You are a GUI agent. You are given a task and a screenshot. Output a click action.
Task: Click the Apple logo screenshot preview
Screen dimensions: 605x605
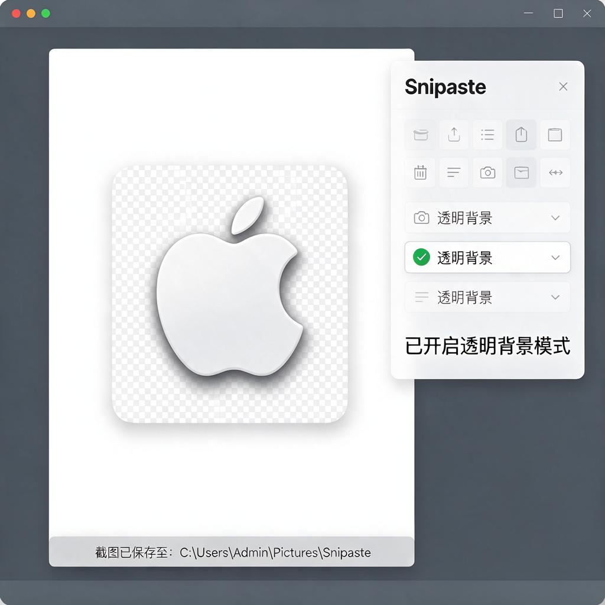[230, 294]
